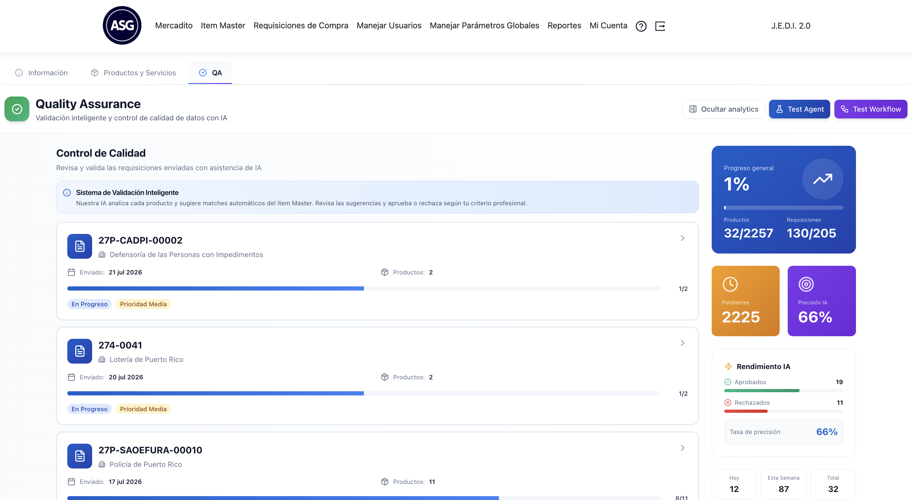The width and height of the screenshot is (912, 500).
Task: Click the Test Agent button
Action: (799, 109)
